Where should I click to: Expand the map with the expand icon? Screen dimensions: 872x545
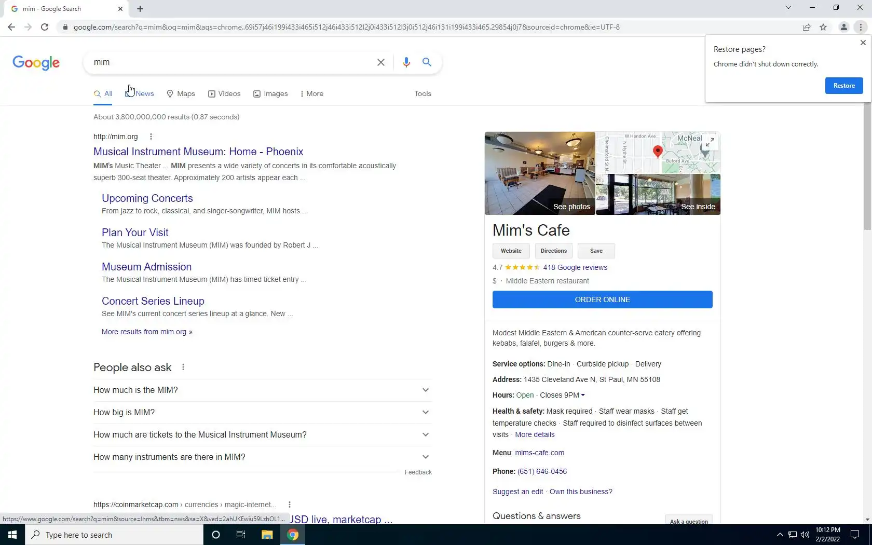click(711, 141)
